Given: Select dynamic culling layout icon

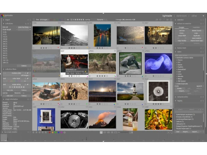Looking at the screenshot, I should [112, 132].
